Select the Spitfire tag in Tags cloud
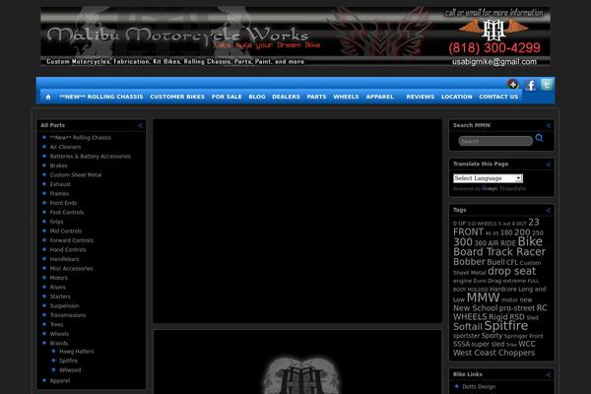591x394 pixels. 506,326
